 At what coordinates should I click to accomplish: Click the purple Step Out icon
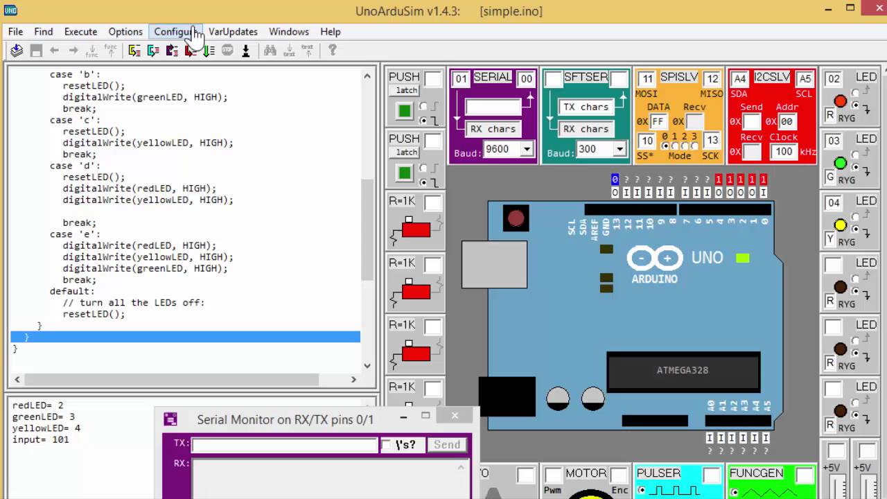(x=172, y=51)
